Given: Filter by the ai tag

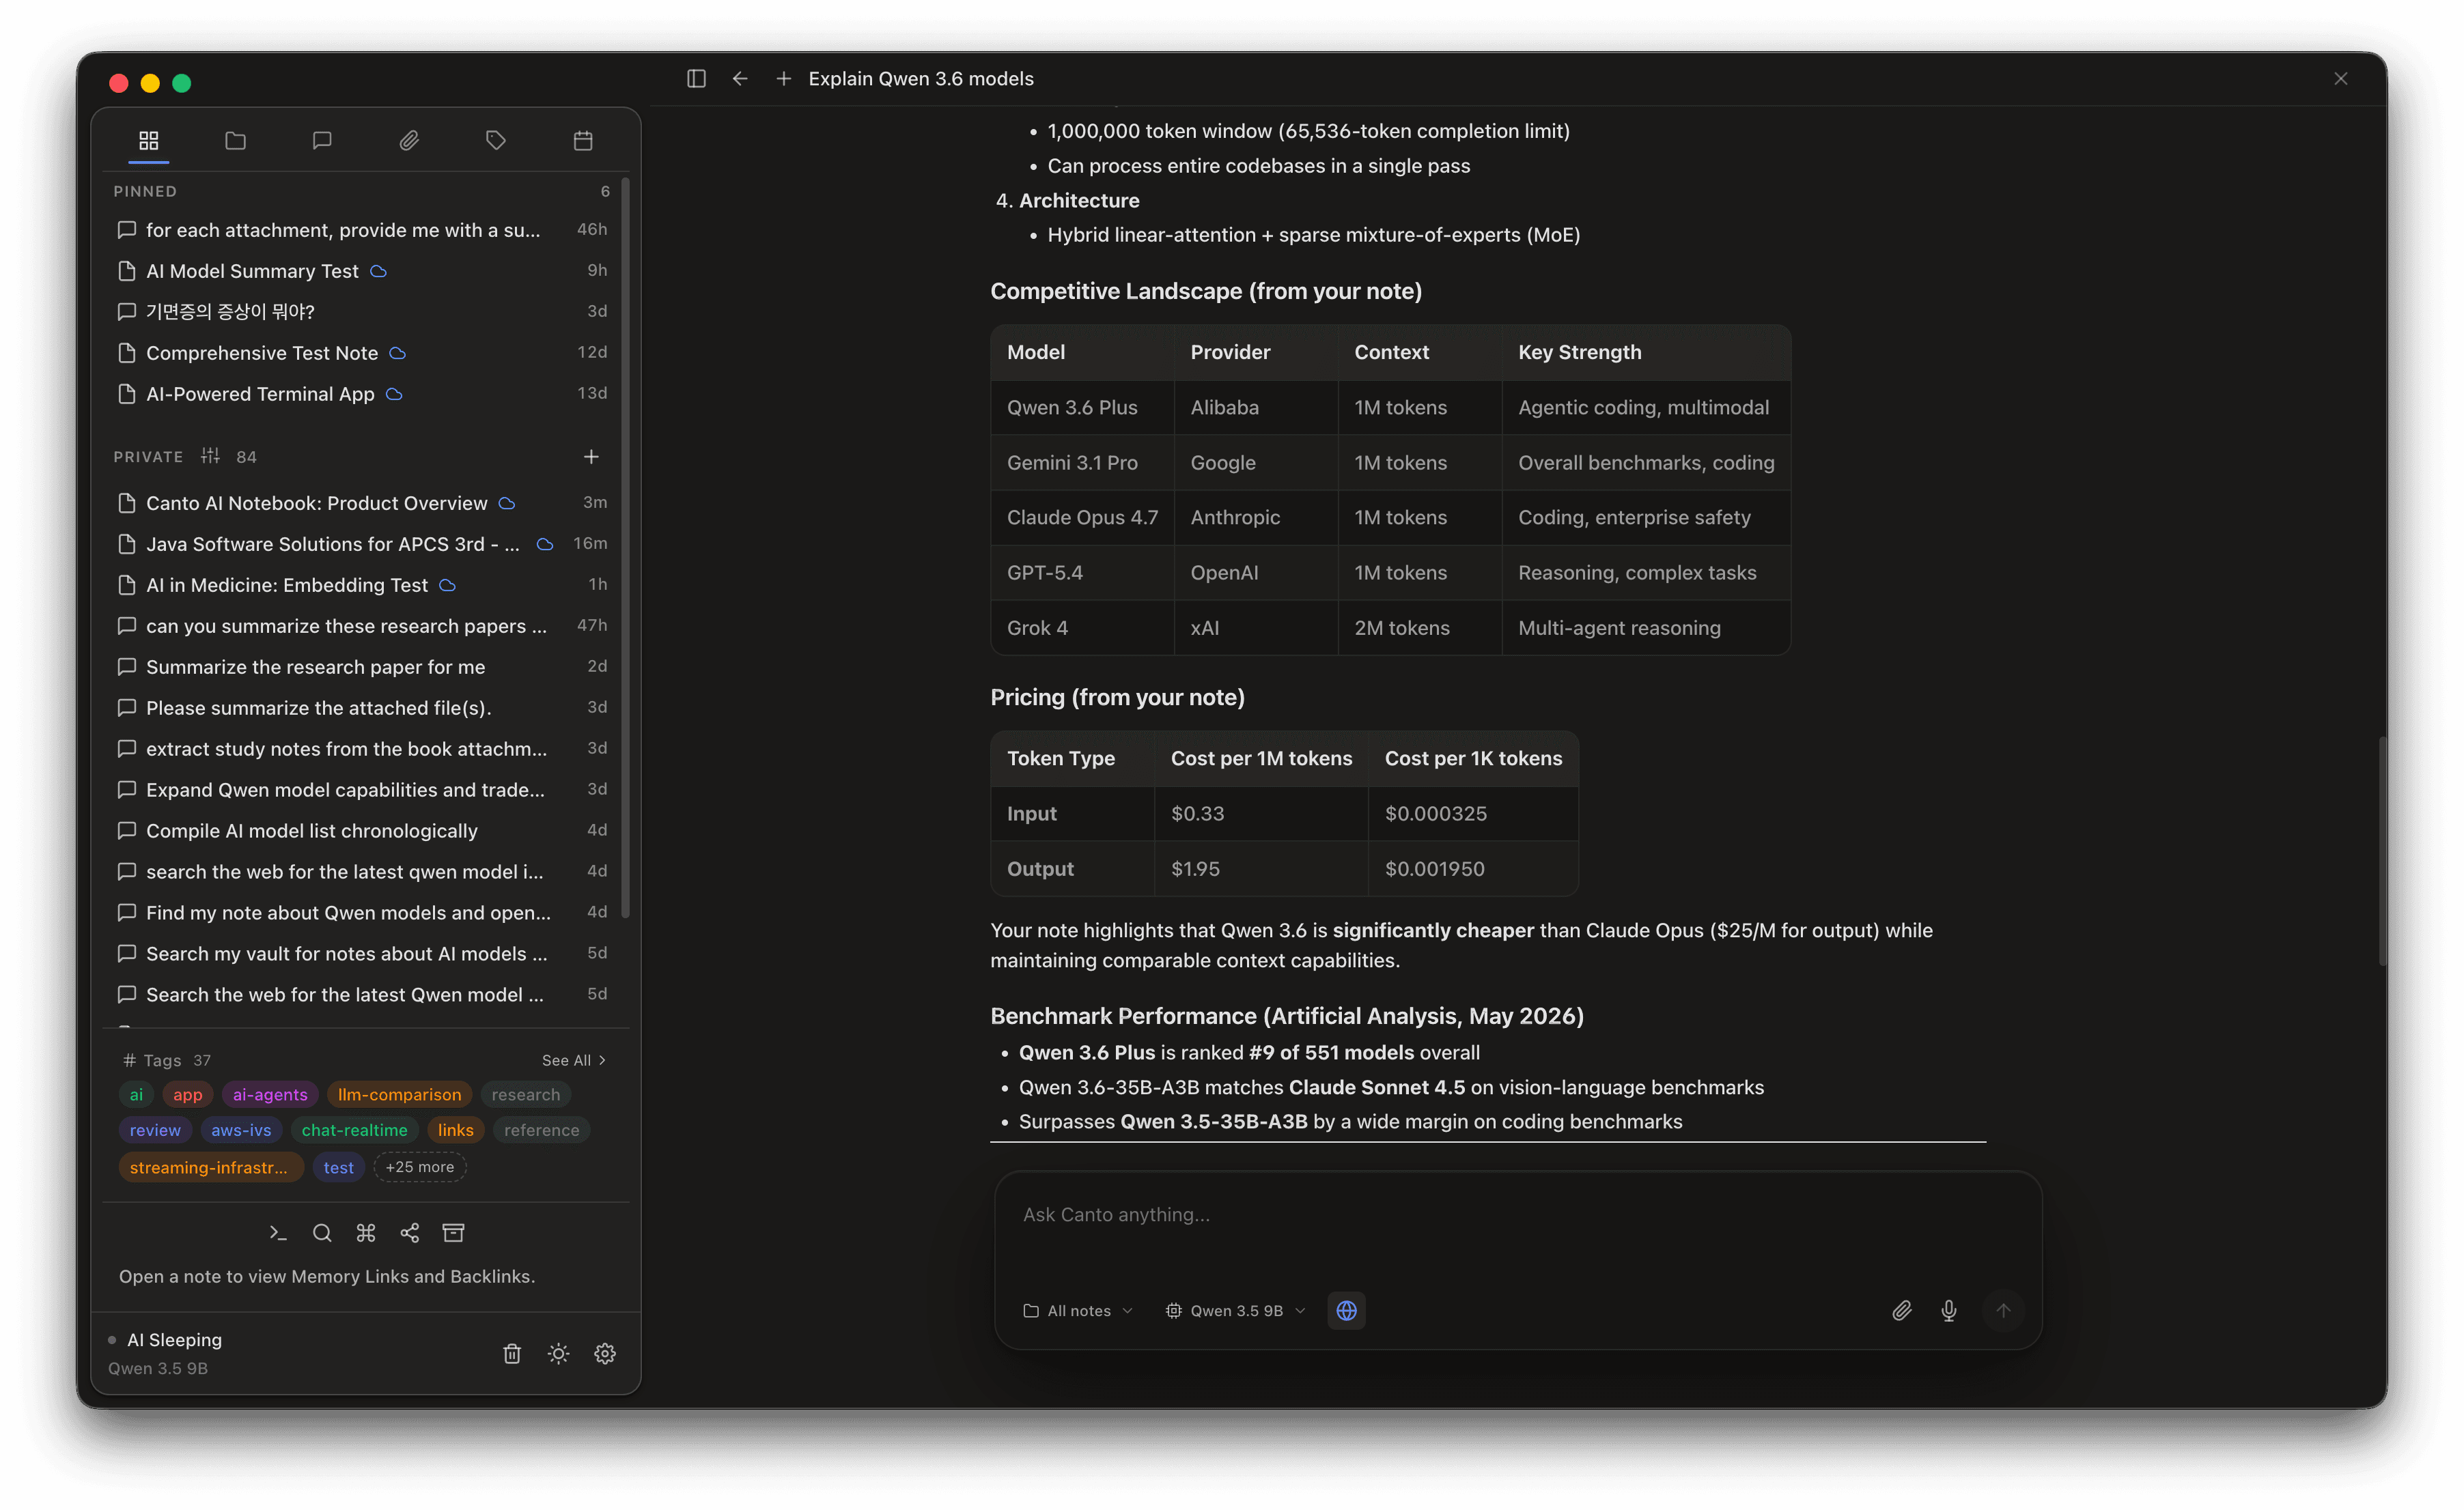Looking at the screenshot, I should [136, 1094].
